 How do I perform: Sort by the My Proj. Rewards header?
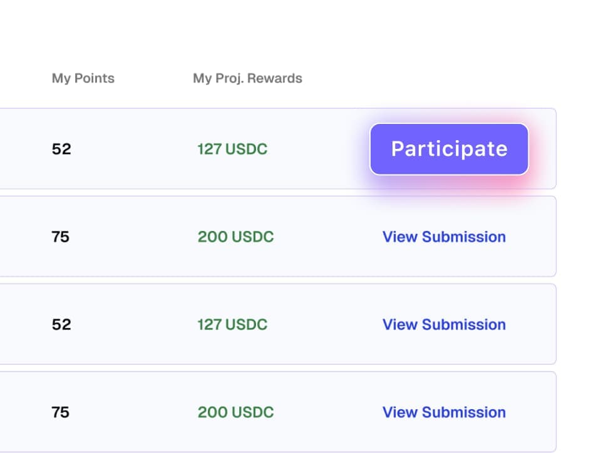[x=247, y=78]
